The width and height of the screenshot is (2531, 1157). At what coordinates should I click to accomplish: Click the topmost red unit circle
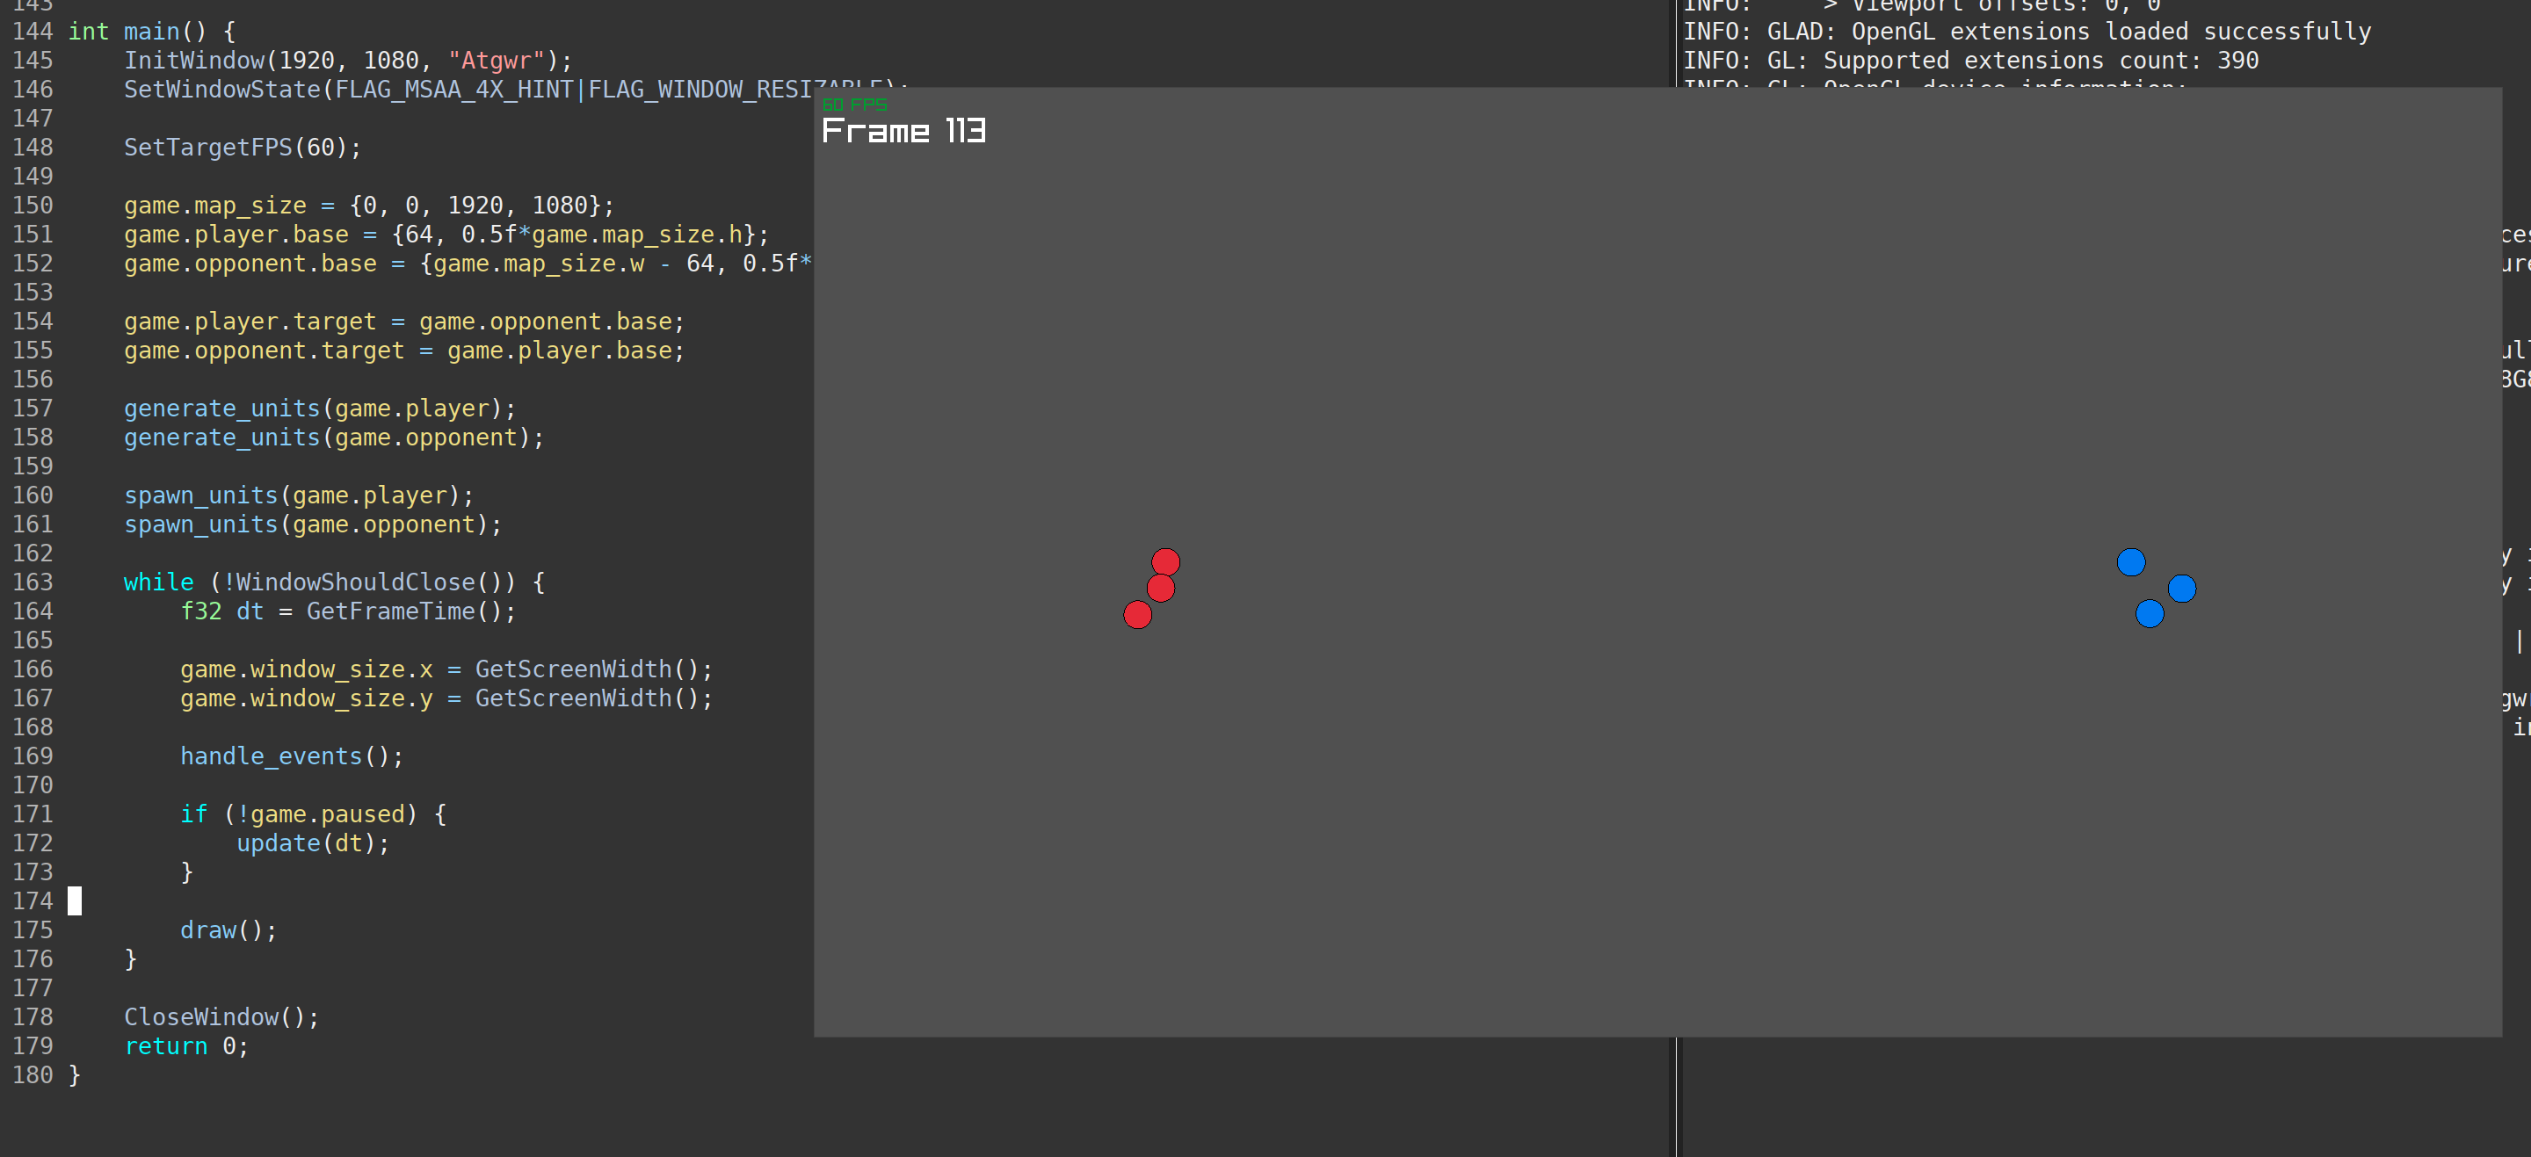click(1165, 561)
